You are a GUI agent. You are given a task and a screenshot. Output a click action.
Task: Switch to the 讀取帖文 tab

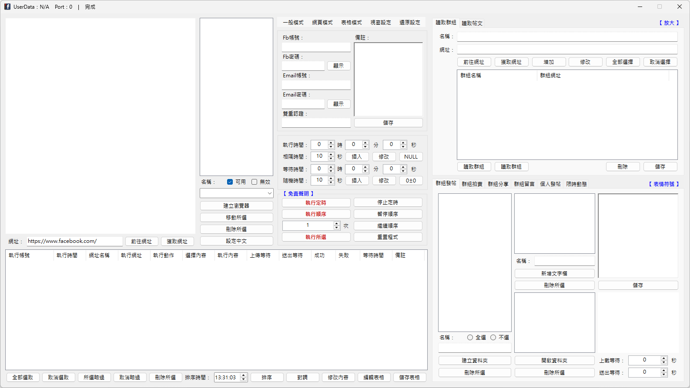472,23
